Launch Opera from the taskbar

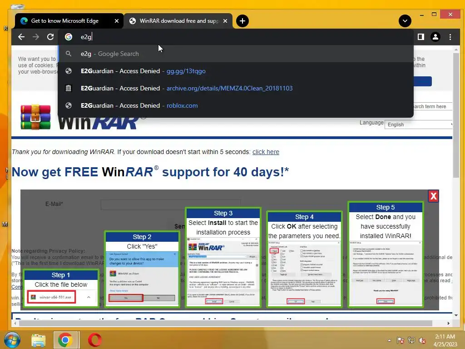coord(95,340)
